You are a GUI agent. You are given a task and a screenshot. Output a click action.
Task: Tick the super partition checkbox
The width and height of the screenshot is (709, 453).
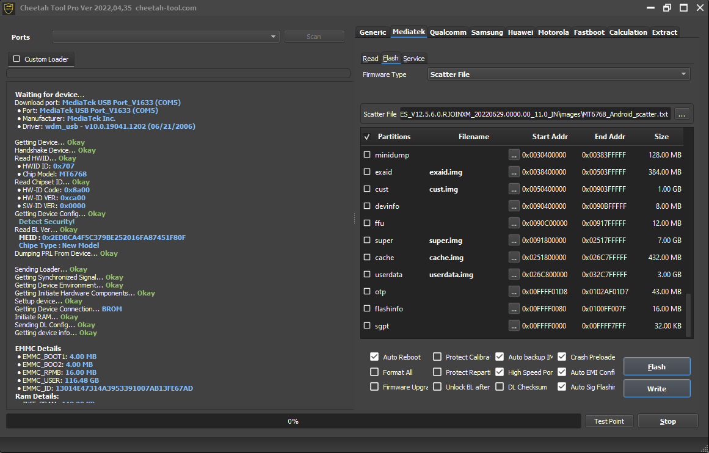(367, 240)
